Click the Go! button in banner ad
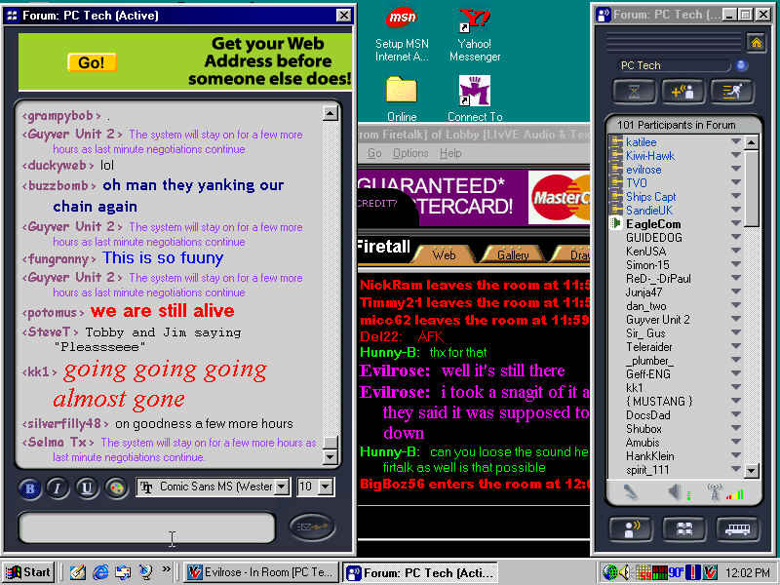Image resolution: width=780 pixels, height=585 pixels. pos(92,62)
